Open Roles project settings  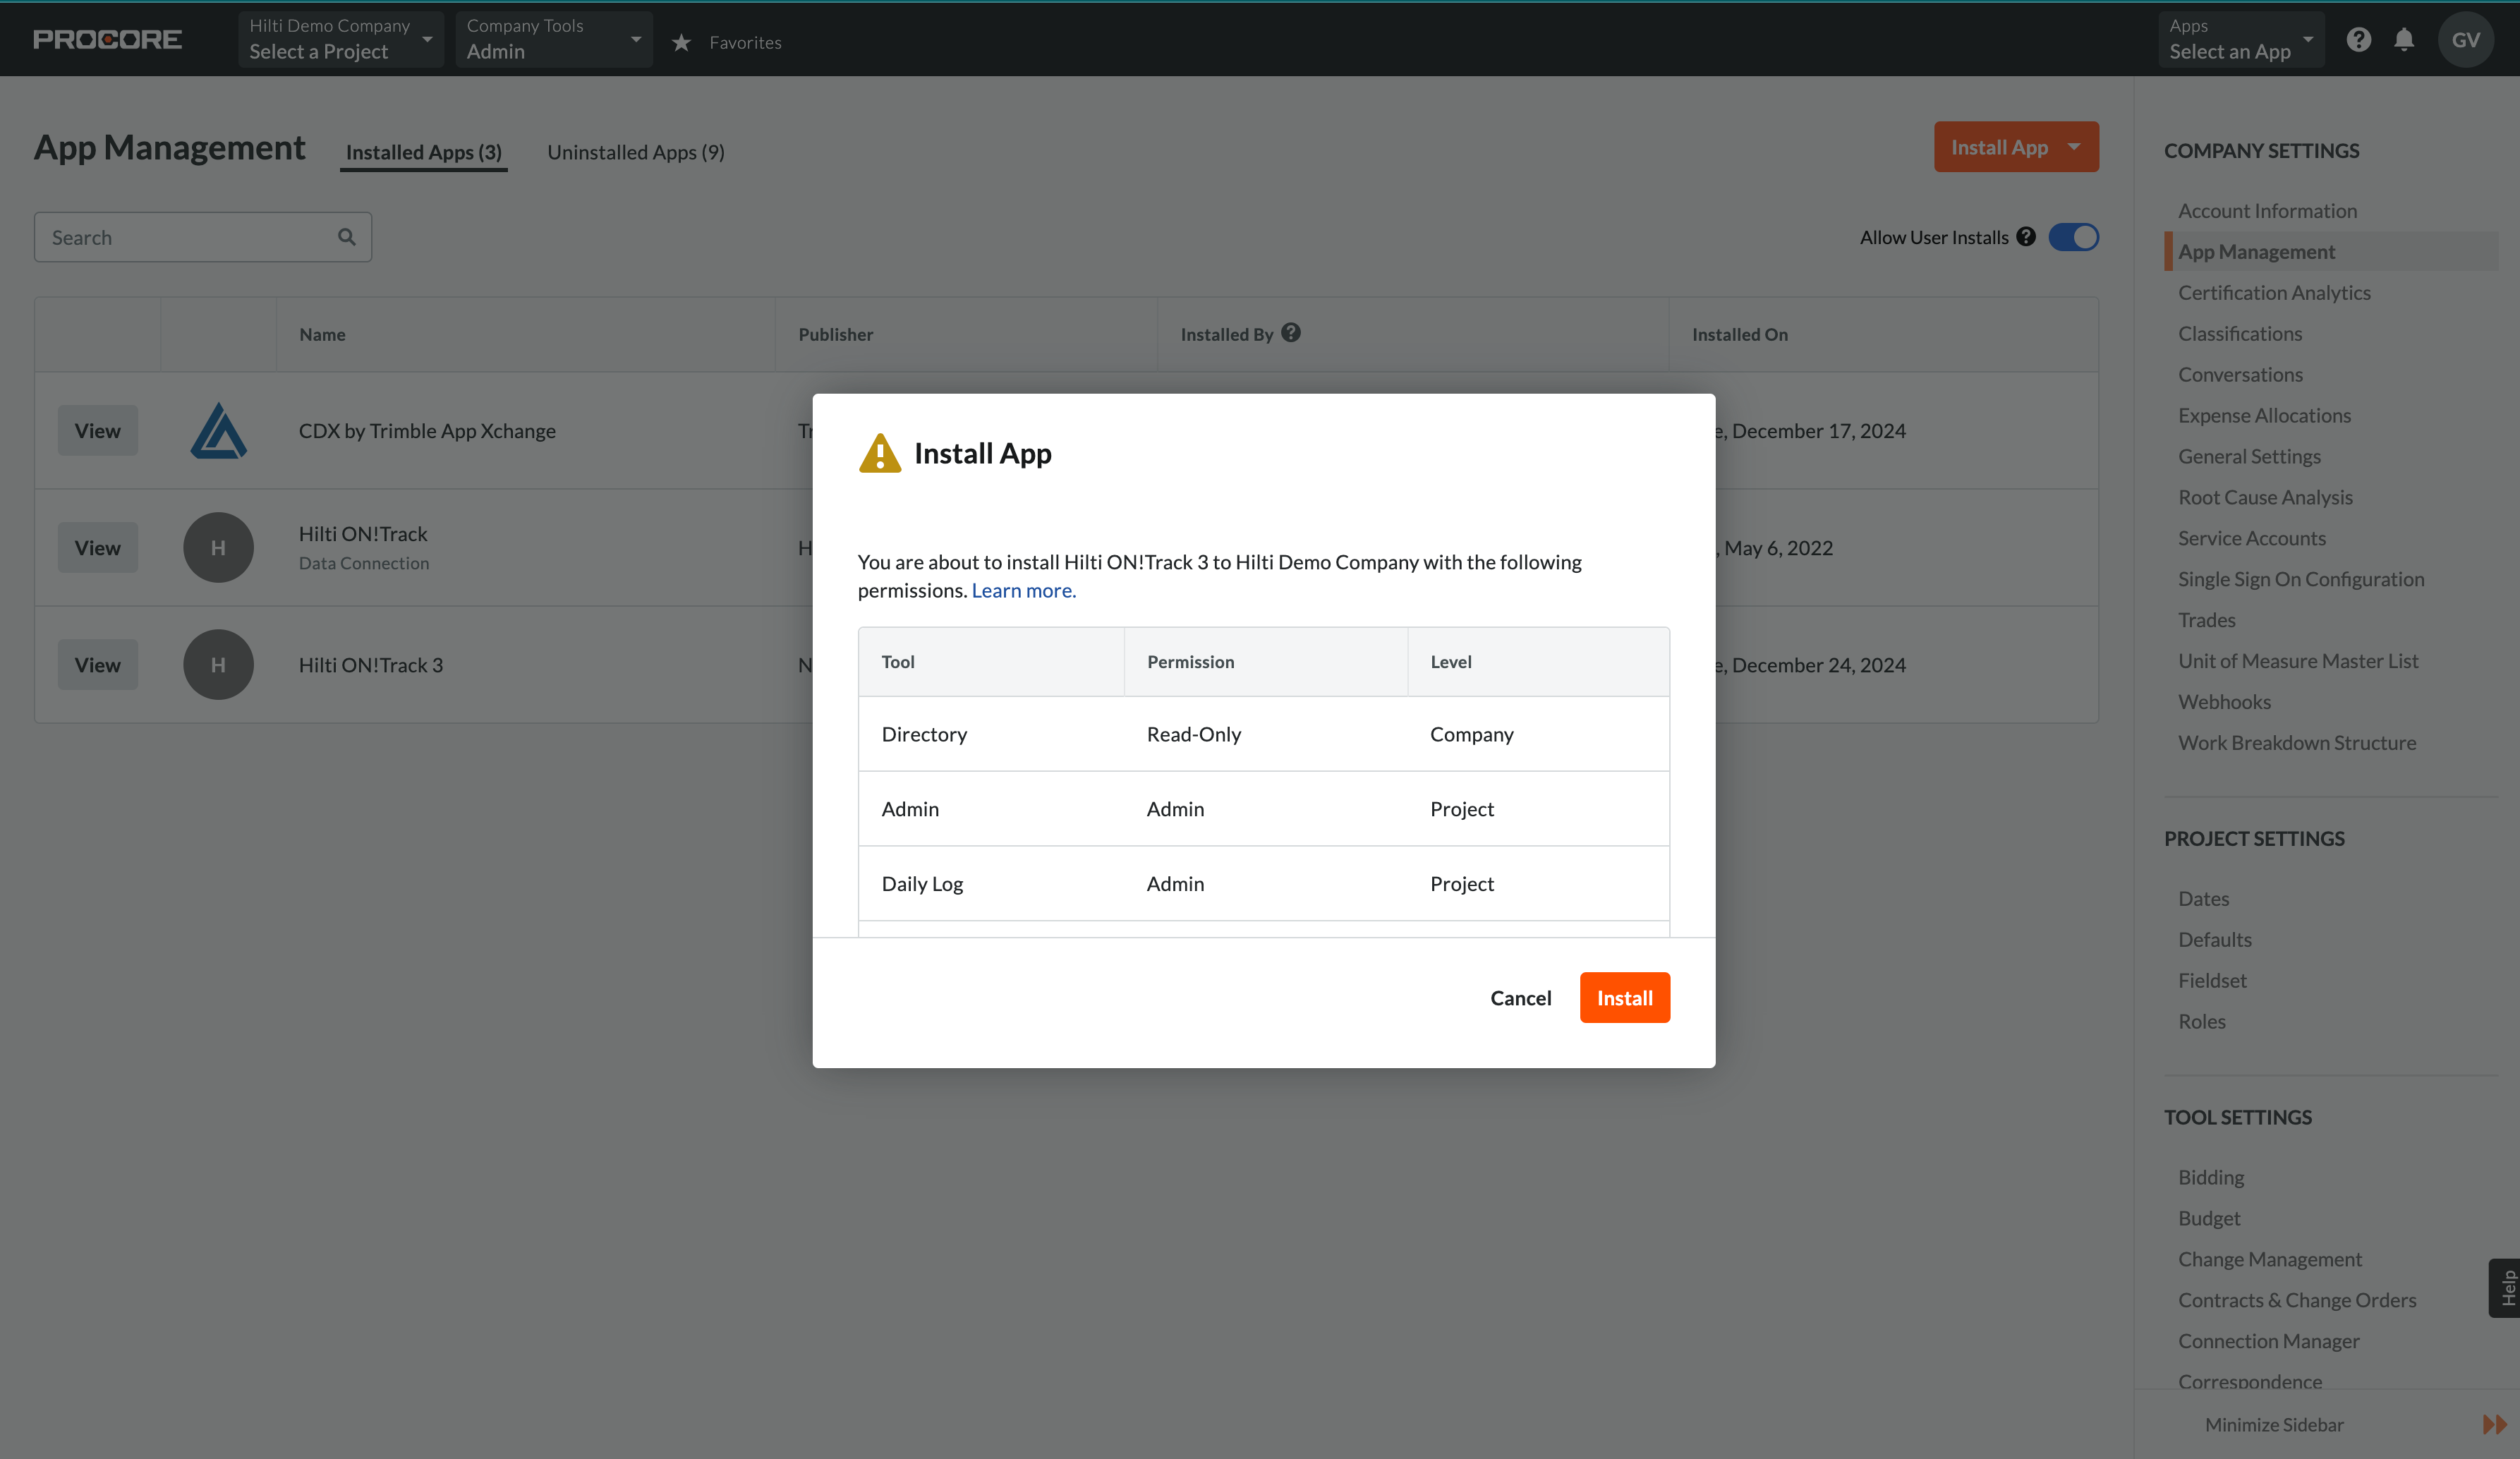[2202, 1022]
